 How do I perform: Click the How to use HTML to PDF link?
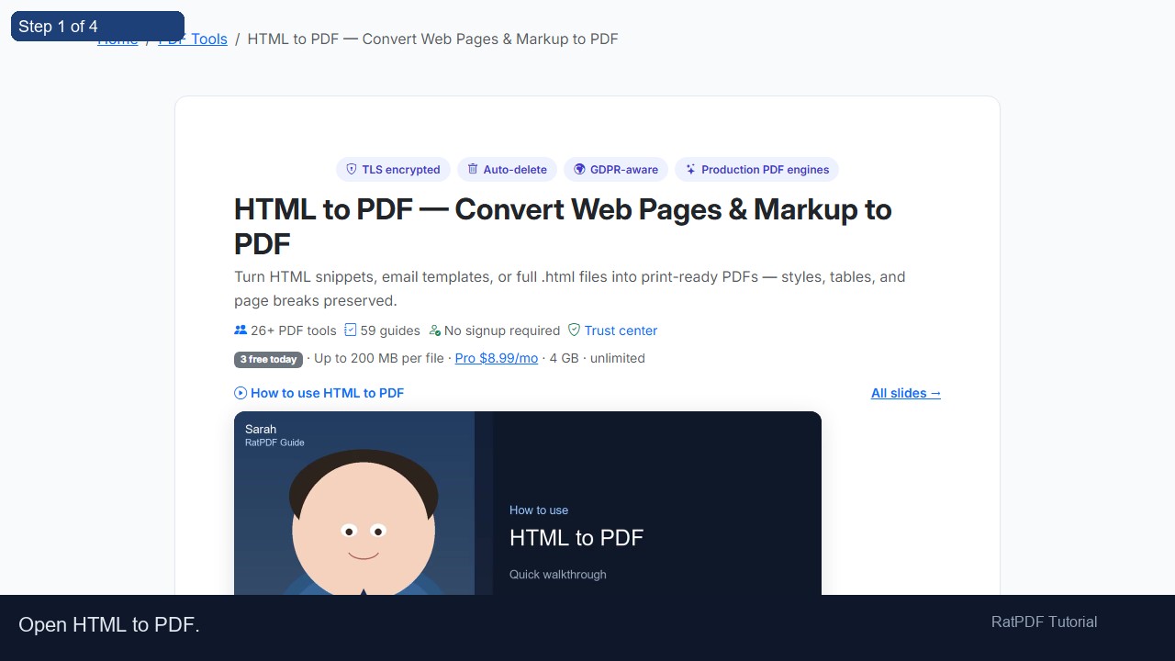coord(327,393)
